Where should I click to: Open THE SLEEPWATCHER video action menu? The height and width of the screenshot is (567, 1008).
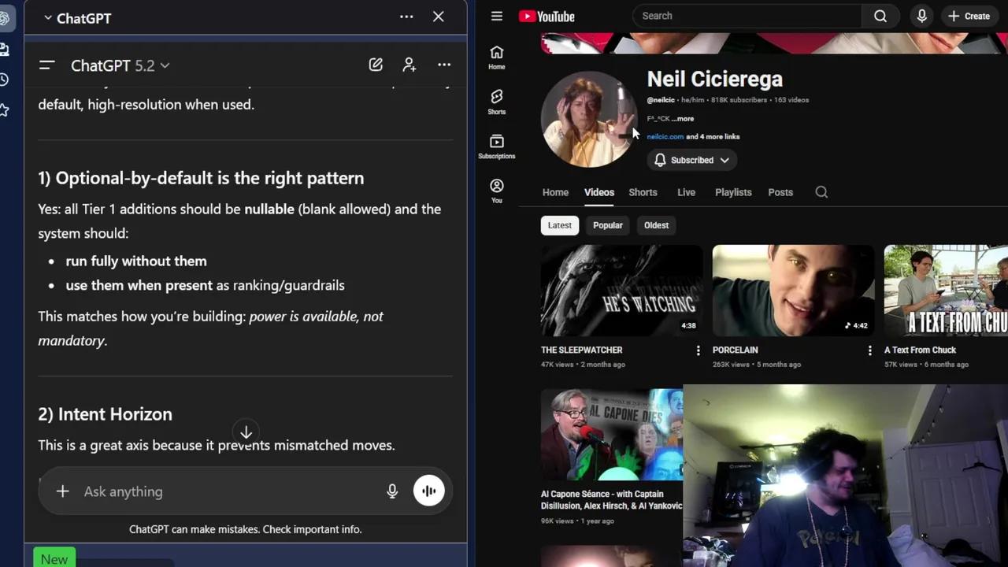698,350
